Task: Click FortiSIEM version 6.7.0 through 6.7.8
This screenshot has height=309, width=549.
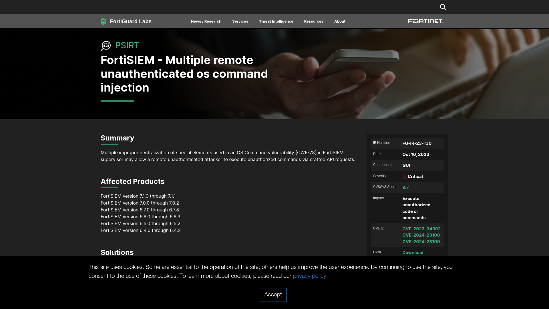Action: coord(140,210)
